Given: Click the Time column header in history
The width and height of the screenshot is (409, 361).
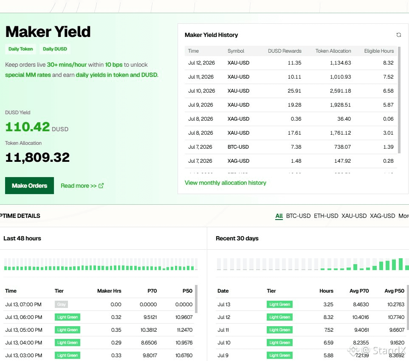Looking at the screenshot, I should click(193, 51).
